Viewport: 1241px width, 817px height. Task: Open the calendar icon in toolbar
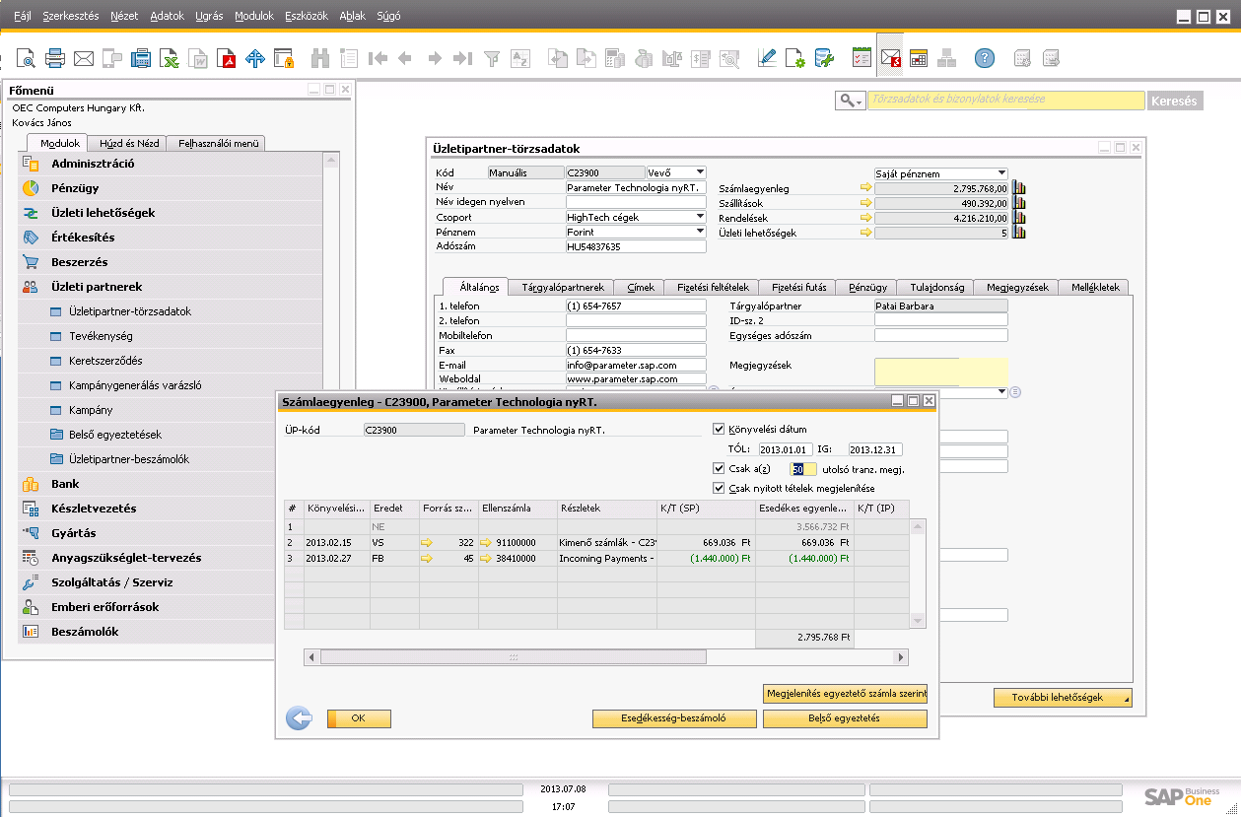tap(919, 59)
